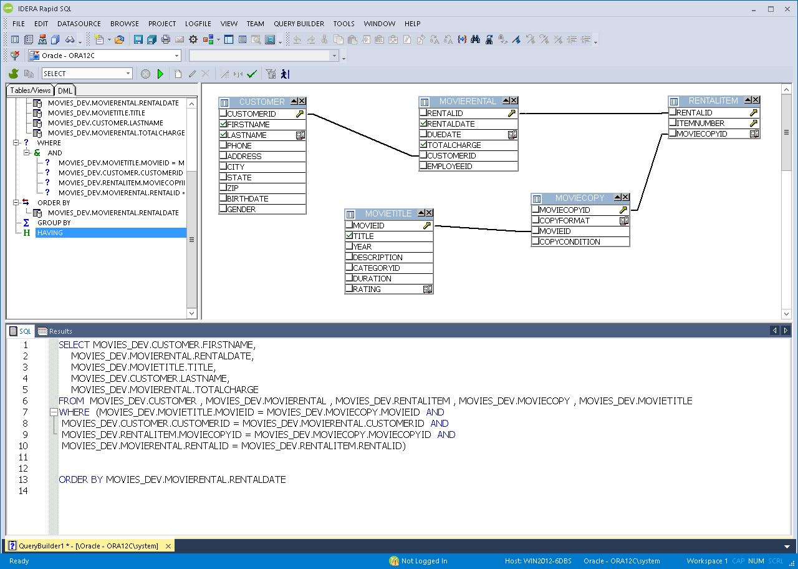Select the HAVING node in the query tree
The height and width of the screenshot is (569, 798).
[x=50, y=232]
